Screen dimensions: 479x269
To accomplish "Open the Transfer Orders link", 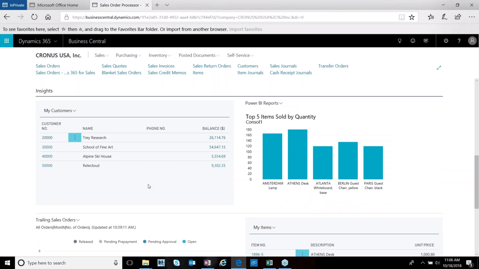I will coord(333,66).
